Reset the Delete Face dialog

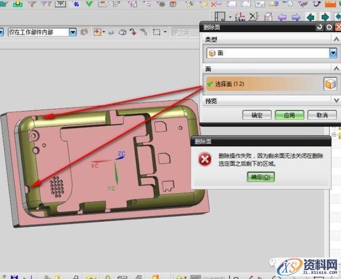coord(320,27)
